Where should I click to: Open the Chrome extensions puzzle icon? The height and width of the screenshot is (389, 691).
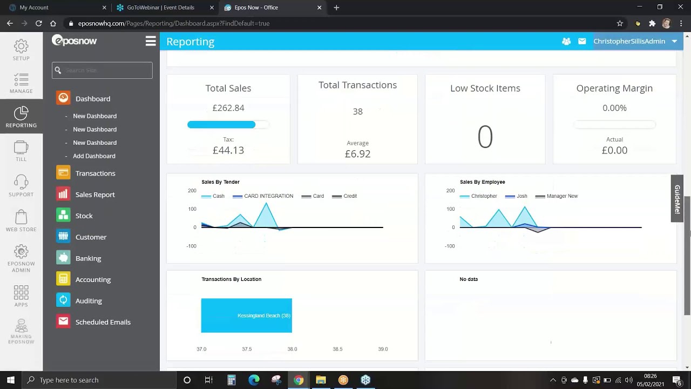click(652, 23)
